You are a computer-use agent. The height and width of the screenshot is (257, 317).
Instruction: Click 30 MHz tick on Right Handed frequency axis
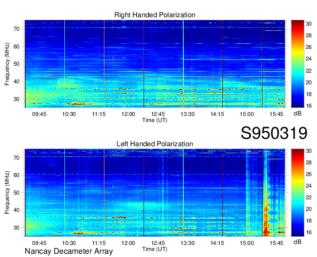[x=17, y=99]
